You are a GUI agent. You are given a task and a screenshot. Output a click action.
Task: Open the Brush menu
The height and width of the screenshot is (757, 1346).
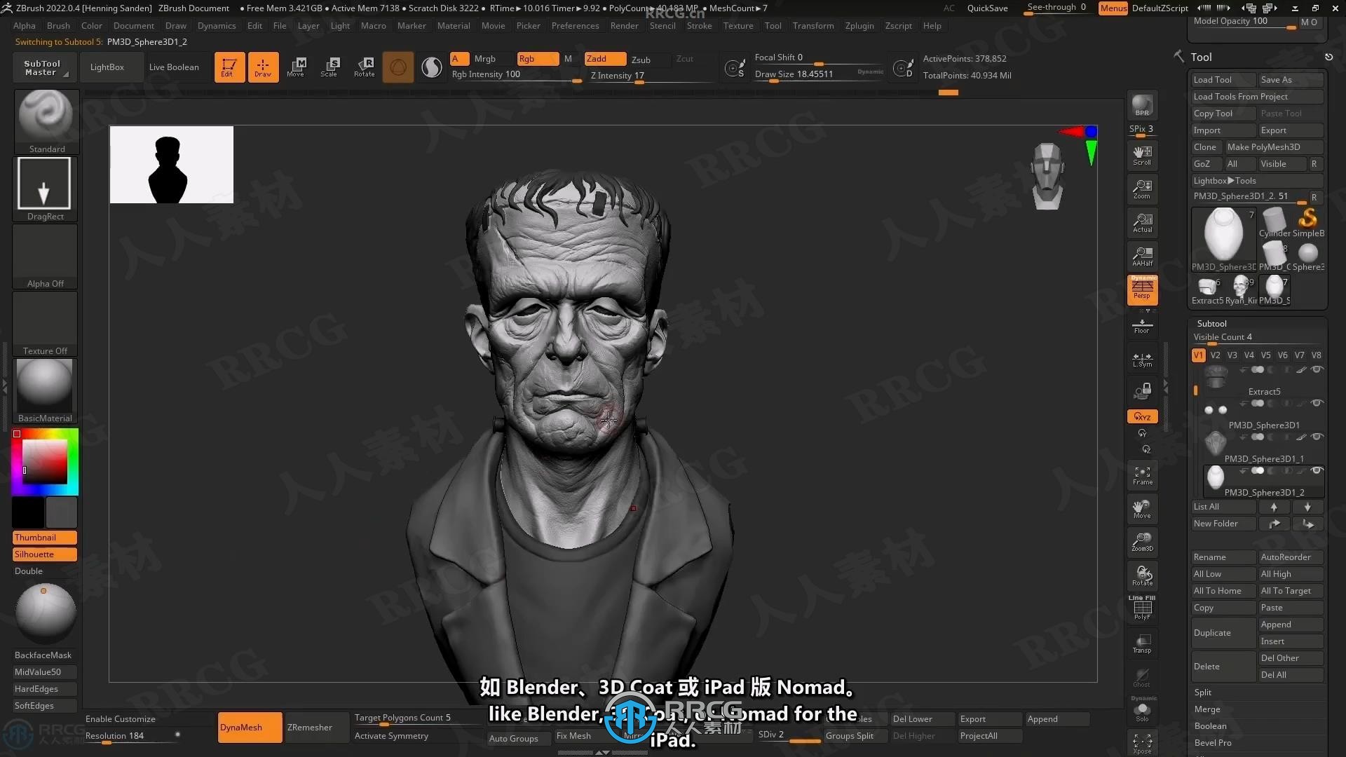58,25
